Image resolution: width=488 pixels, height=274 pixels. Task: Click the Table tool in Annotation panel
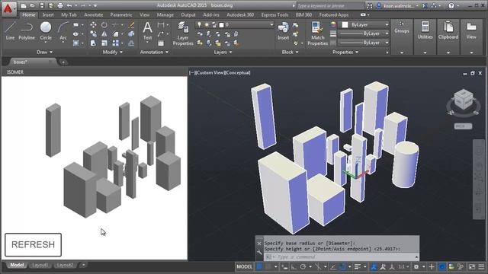click(161, 43)
